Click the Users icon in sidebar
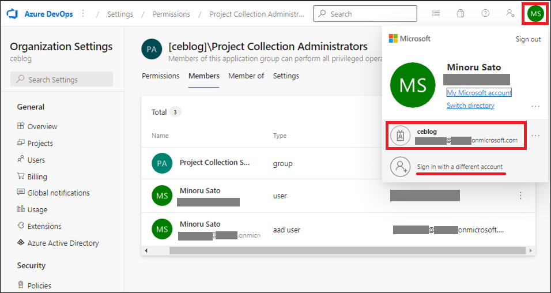 coord(21,159)
